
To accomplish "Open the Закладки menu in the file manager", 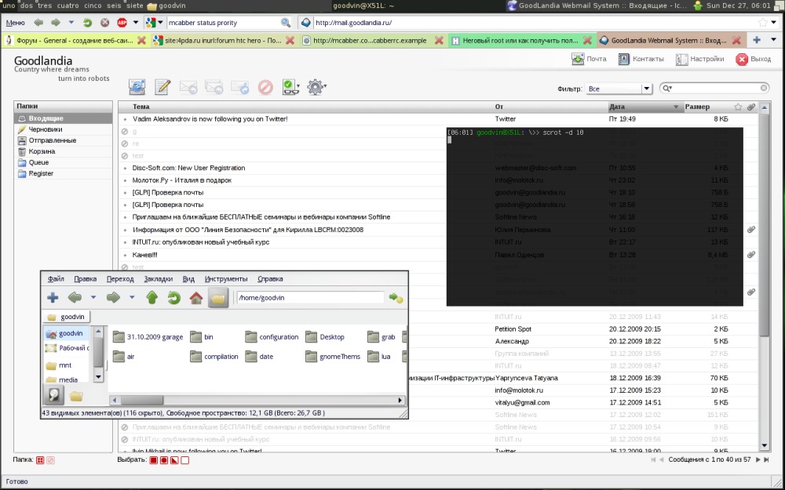I will coord(159,279).
